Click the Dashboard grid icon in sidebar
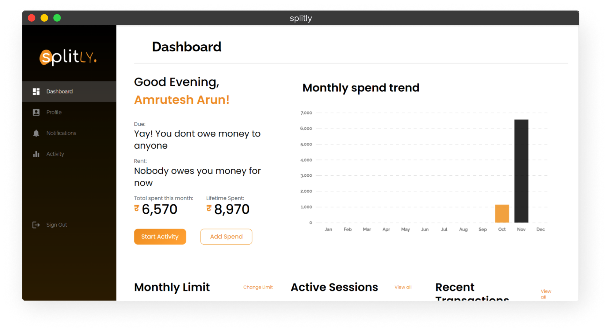608x331 pixels. pyautogui.click(x=36, y=92)
